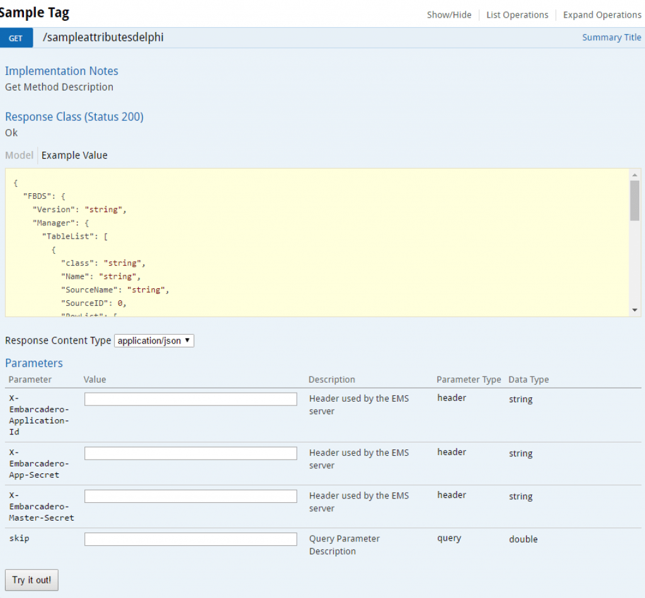The height and width of the screenshot is (598, 645).
Task: Open the /sampleattributesdelphi endpoint path
Action: tap(103, 37)
